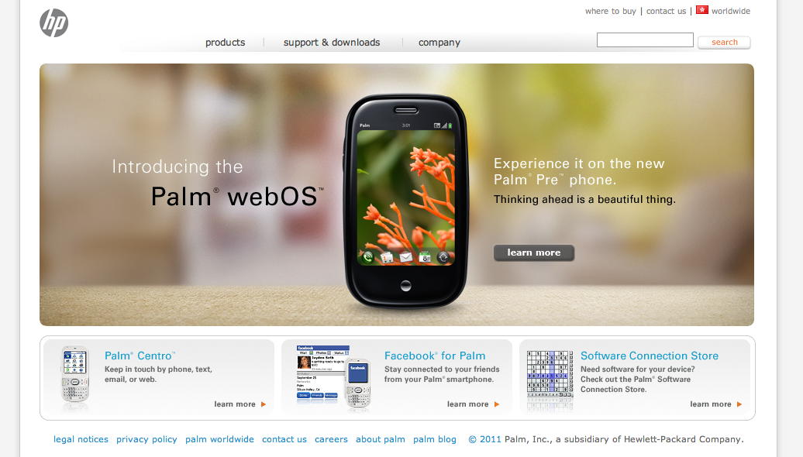Open the products menu

tap(226, 43)
